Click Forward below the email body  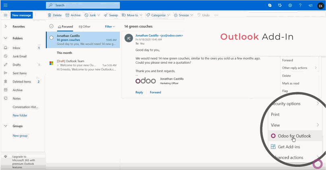pos(155,92)
